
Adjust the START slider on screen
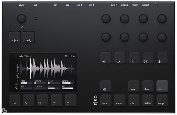coord(54,83)
